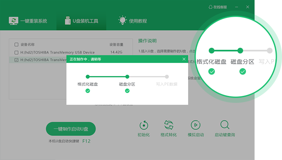
Task: Click the 本机U盘启动快捷键 label
Action: [64, 141]
